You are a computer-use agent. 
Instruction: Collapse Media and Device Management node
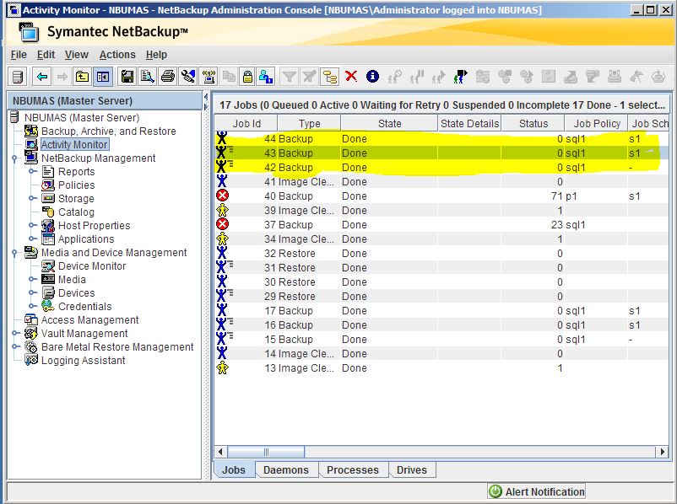[x=14, y=253]
